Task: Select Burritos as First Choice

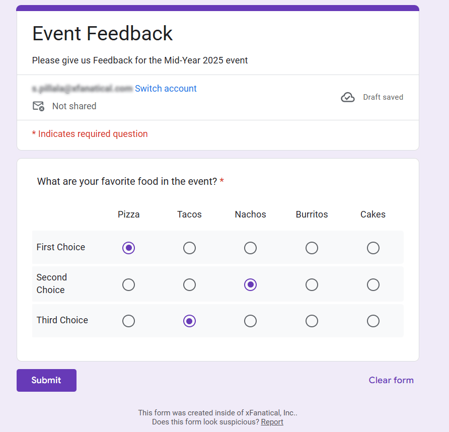Action: click(x=312, y=248)
